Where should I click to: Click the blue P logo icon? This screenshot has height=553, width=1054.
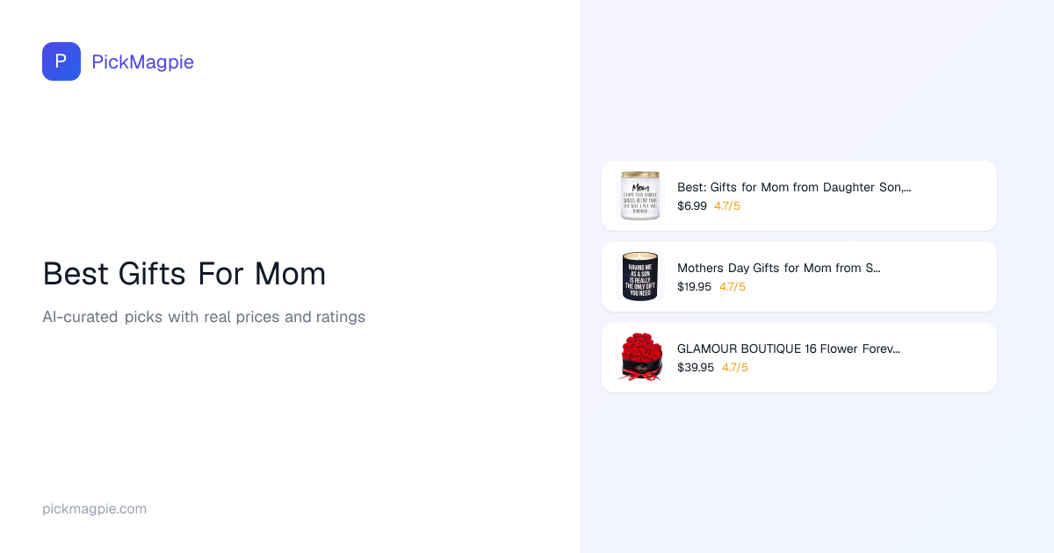61,61
